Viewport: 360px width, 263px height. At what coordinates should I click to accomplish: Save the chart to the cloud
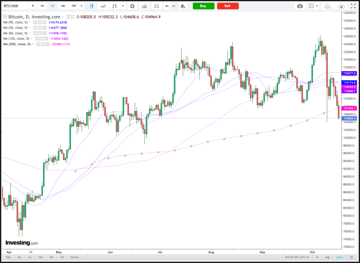pyautogui.click(x=341, y=6)
